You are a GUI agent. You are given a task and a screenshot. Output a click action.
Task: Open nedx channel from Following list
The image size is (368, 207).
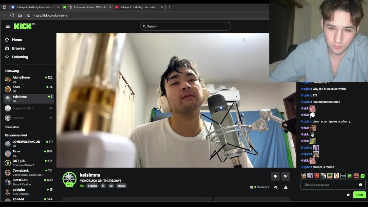[x=28, y=89]
